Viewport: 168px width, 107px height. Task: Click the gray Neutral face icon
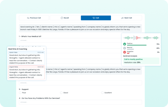click(124, 48)
